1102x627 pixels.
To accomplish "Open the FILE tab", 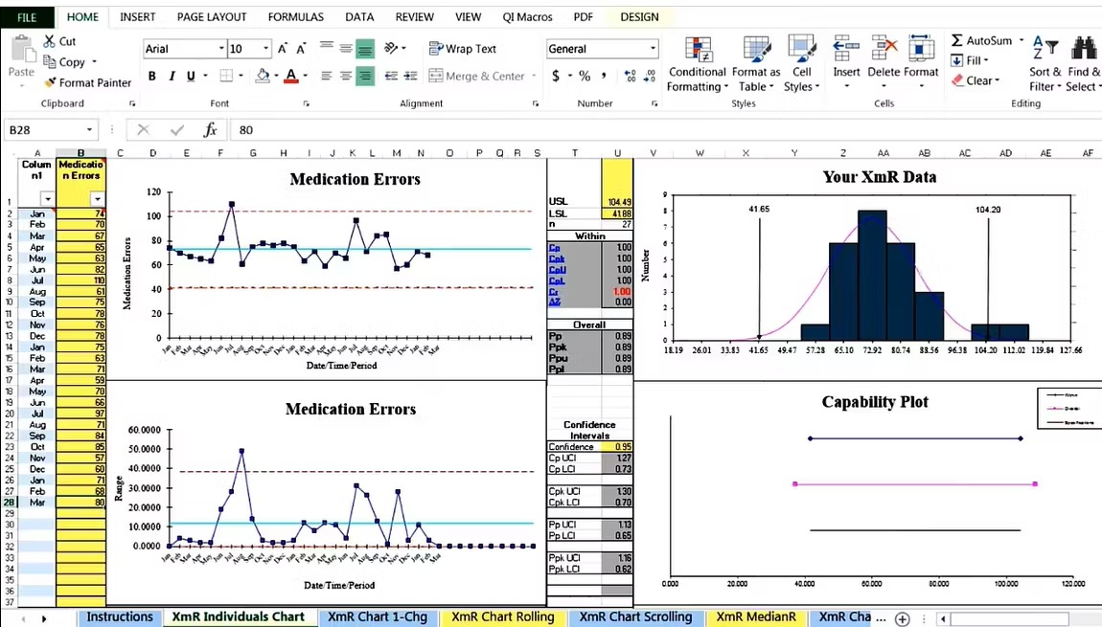I will point(28,17).
